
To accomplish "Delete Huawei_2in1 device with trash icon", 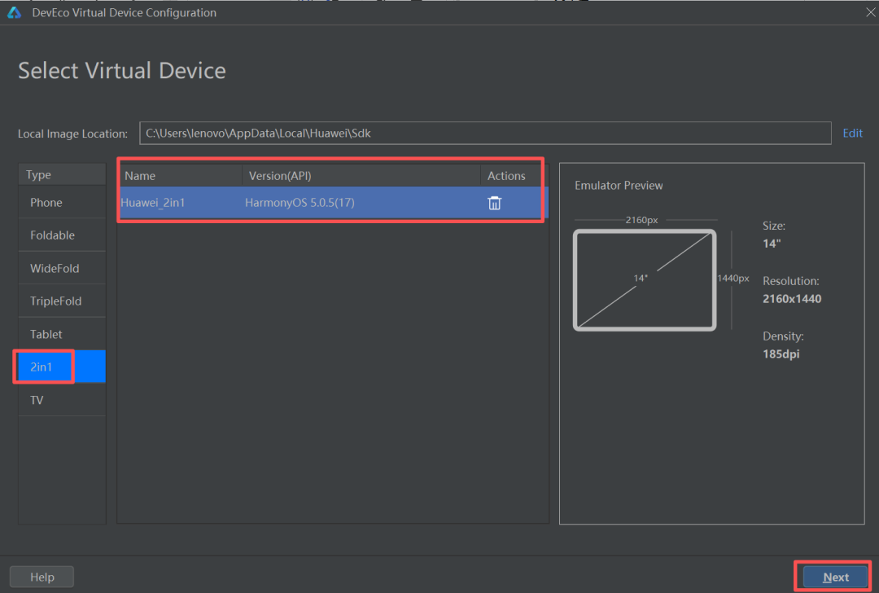I will tap(494, 203).
